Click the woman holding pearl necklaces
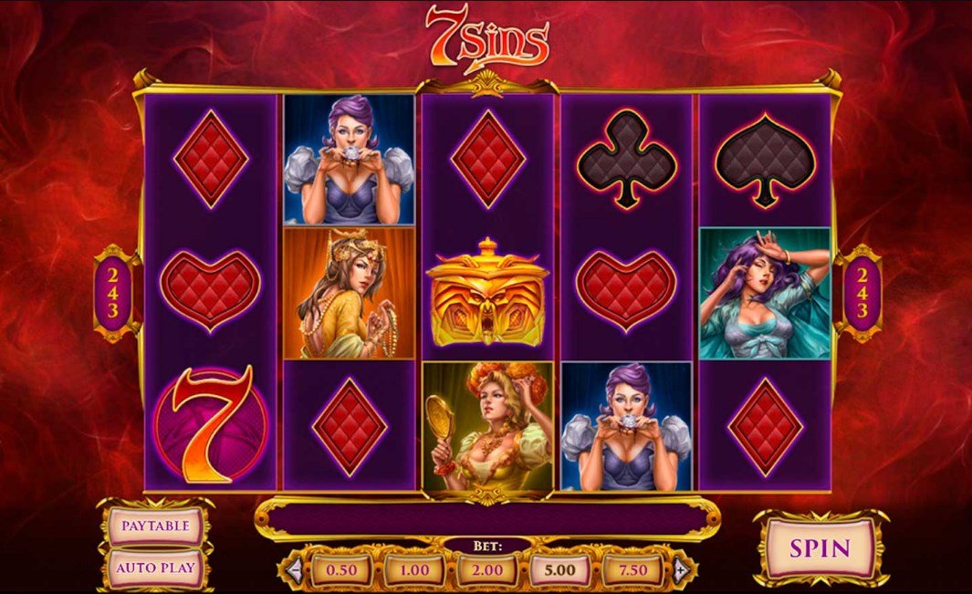 [x=349, y=293]
